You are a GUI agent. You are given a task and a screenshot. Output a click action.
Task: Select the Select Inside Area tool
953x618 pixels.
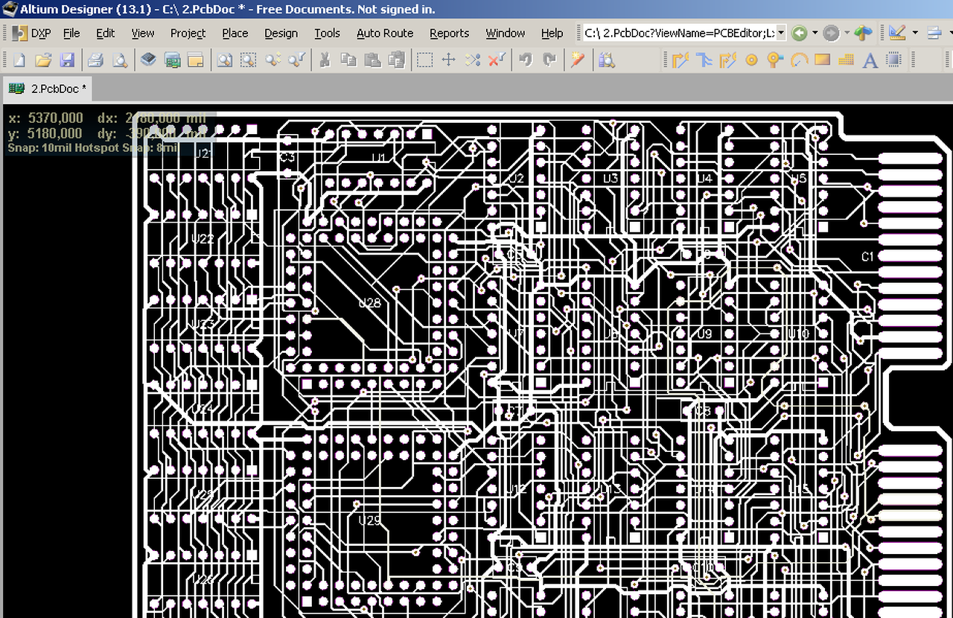pyautogui.click(x=424, y=60)
